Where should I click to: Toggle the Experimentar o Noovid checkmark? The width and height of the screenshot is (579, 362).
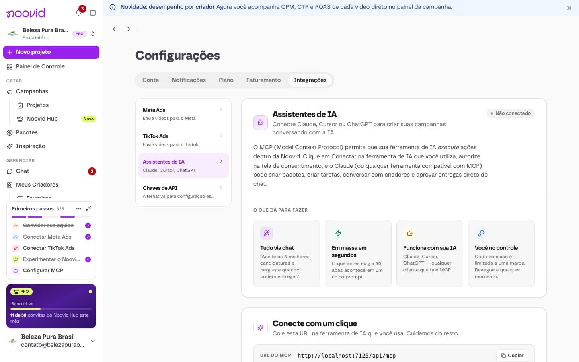point(88,259)
